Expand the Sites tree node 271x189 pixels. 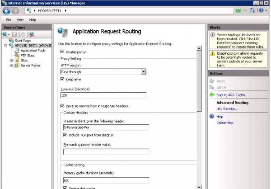point(11,61)
